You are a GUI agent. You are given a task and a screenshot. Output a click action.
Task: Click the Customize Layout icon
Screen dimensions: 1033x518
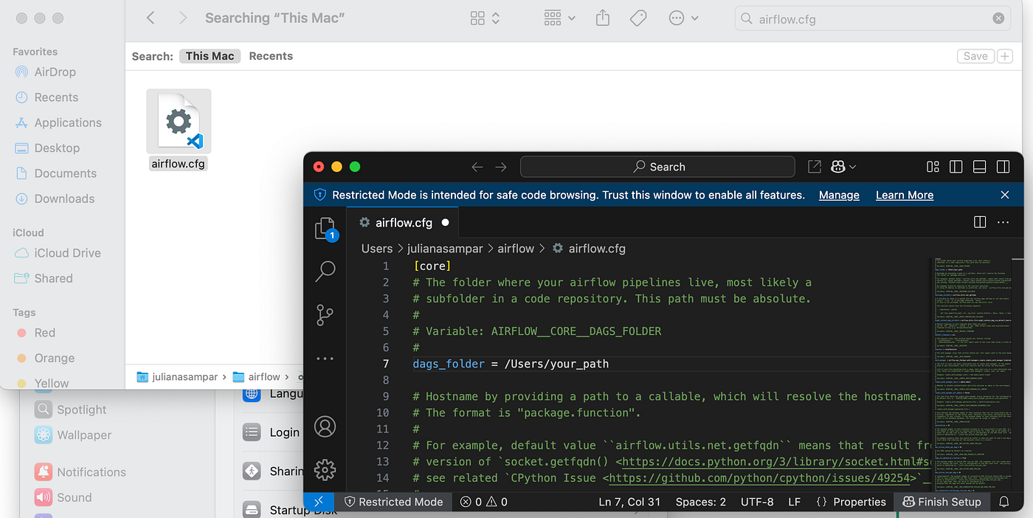coord(933,167)
